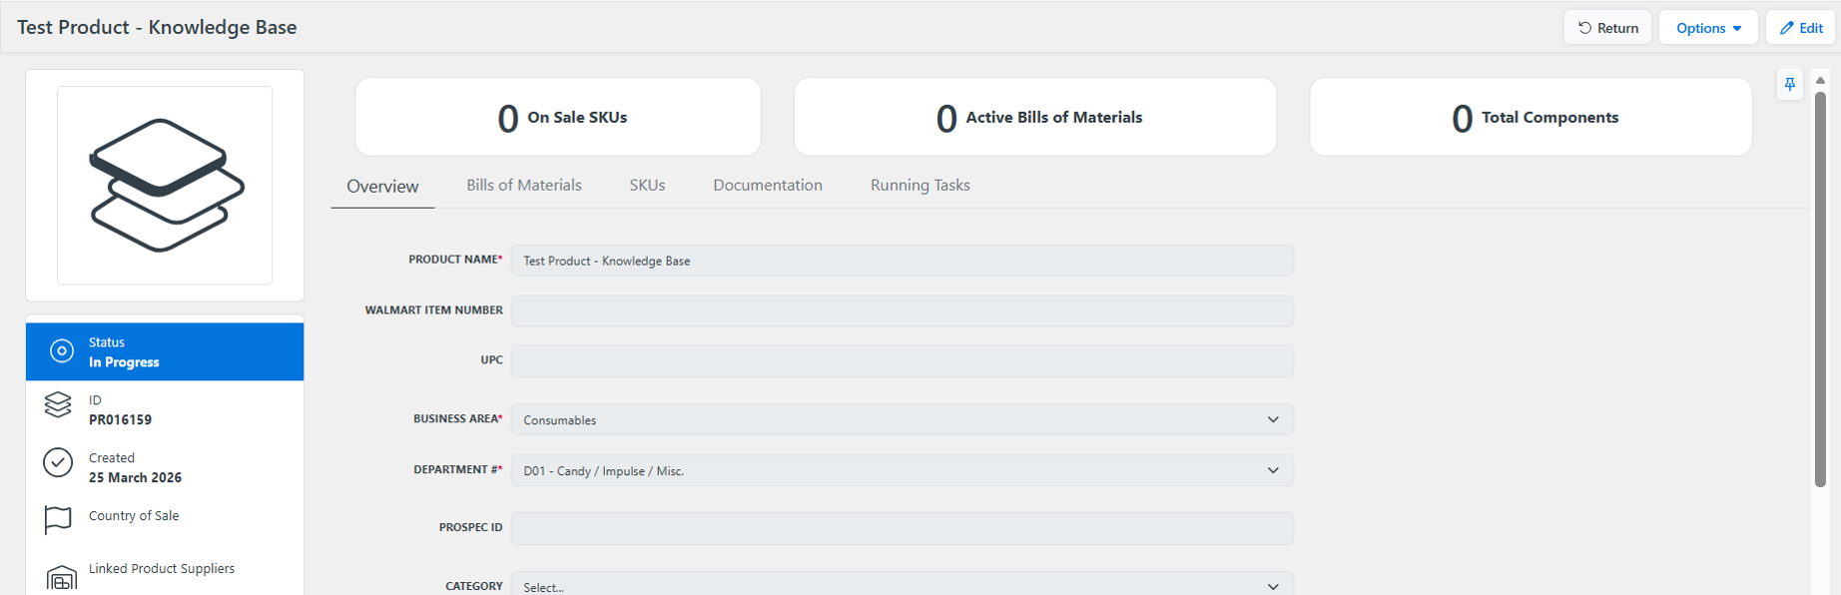Select the Overview tab
The image size is (1841, 595).
[382, 187]
